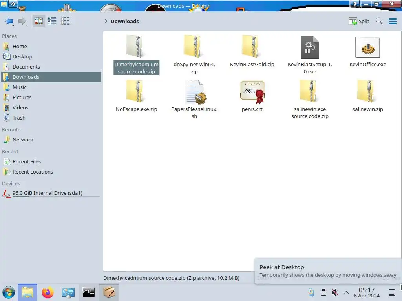Viewport: 402px width, 301px height.
Task: Open Network under Remote
Action: pos(51,140)
